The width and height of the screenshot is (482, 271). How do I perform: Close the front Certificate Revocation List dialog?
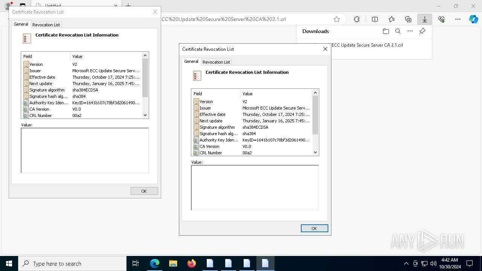325,49
